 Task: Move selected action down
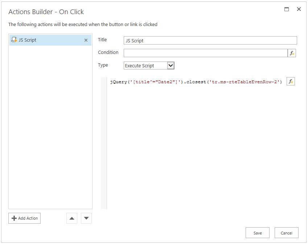coord(86,218)
